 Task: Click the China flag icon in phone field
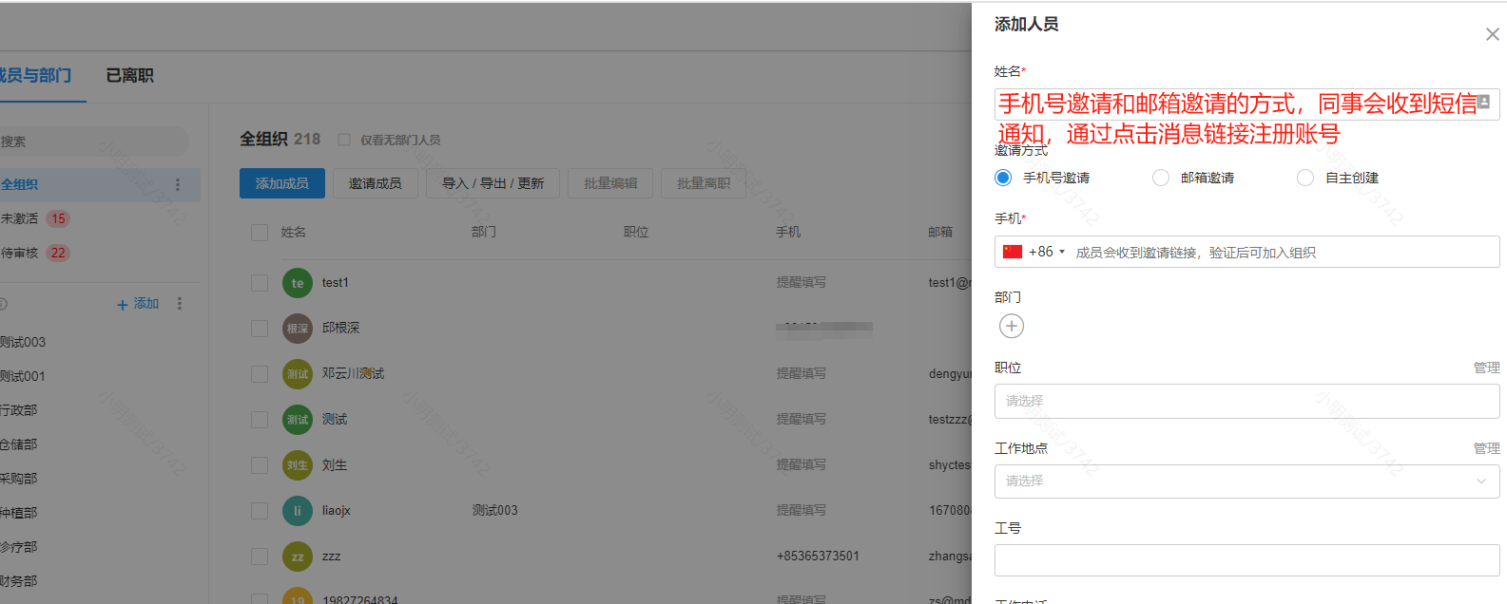1013,253
